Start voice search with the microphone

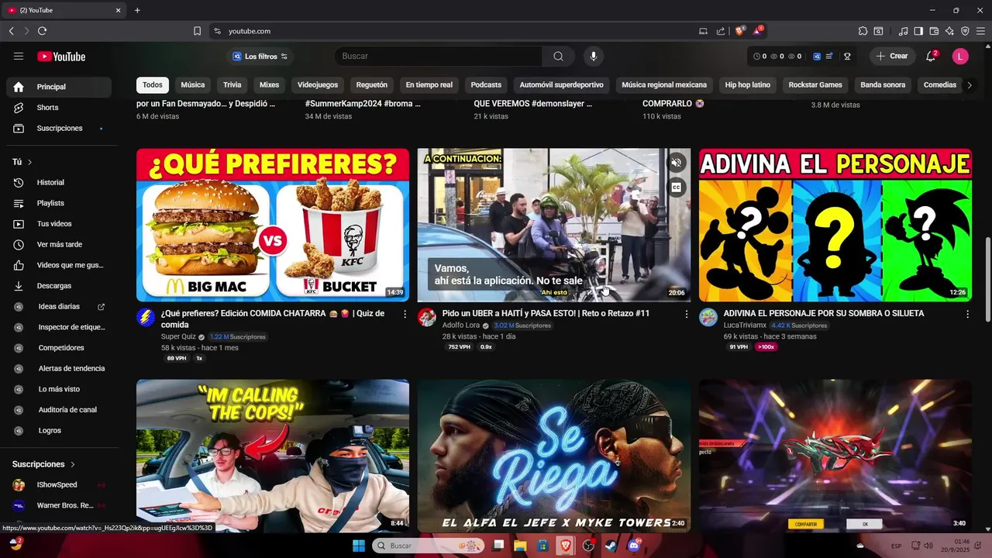click(594, 56)
